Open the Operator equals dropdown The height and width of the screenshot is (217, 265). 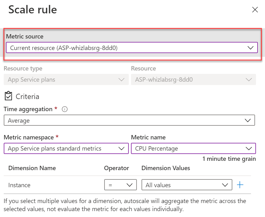tap(120, 185)
